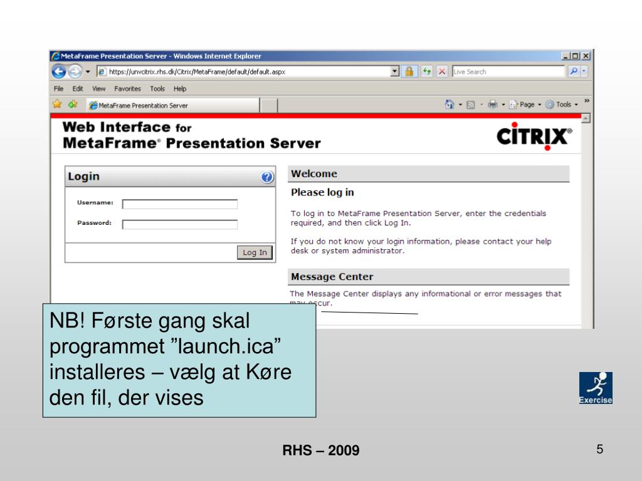
Task: Expand the Print options dropdown arrow
Action: point(503,105)
